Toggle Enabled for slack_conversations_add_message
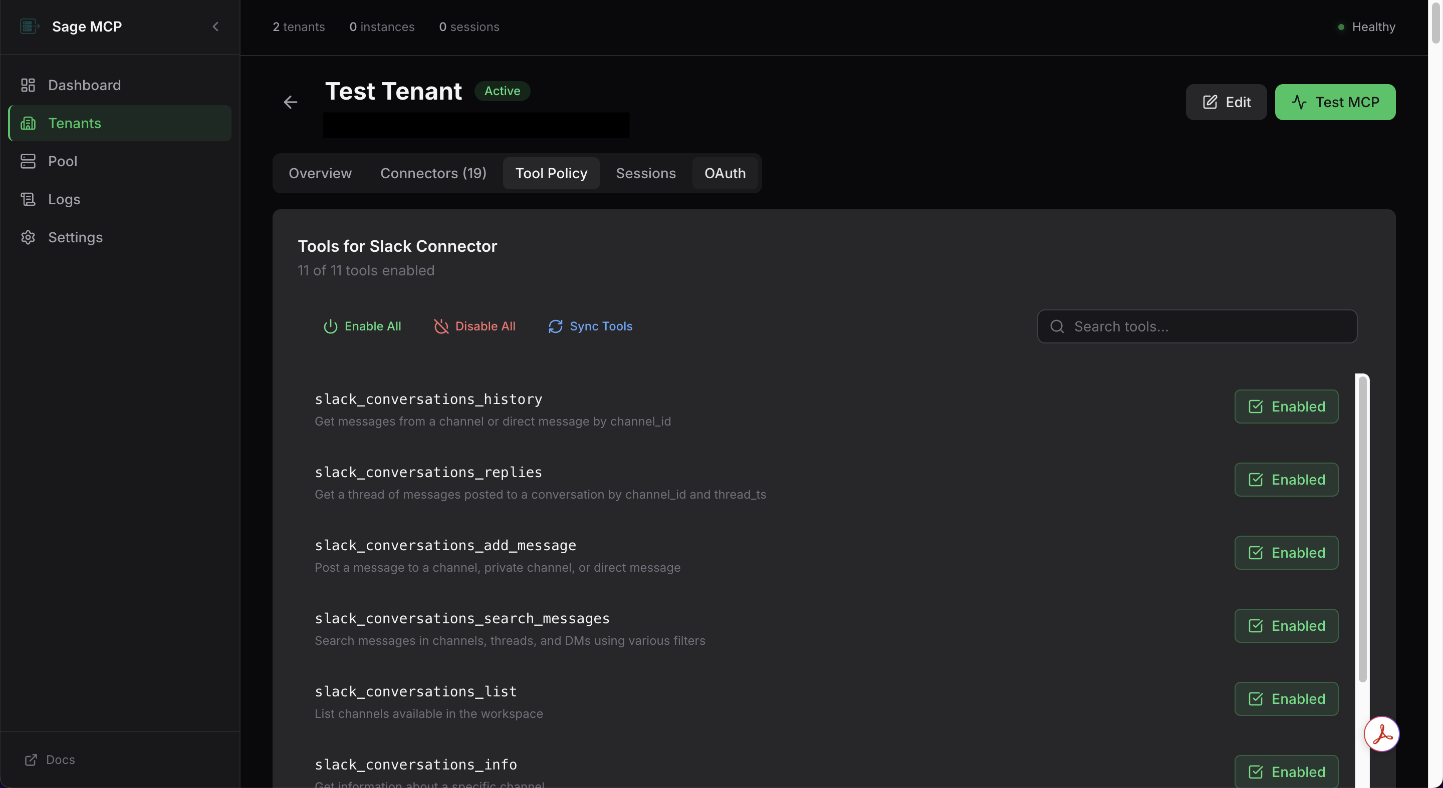Screen dimensions: 1443x788 pyautogui.click(x=1286, y=552)
